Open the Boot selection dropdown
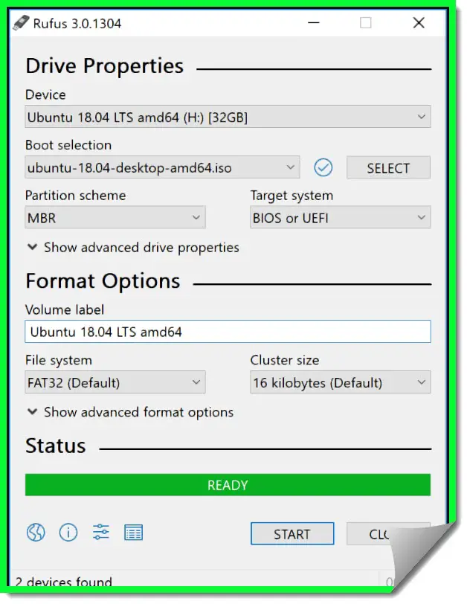This screenshot has height=604, width=467. tap(162, 167)
